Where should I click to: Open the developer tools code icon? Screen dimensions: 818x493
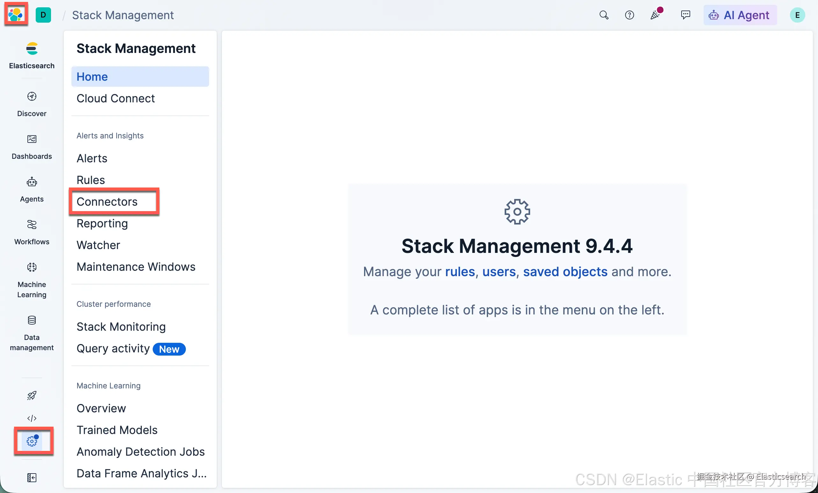point(32,418)
